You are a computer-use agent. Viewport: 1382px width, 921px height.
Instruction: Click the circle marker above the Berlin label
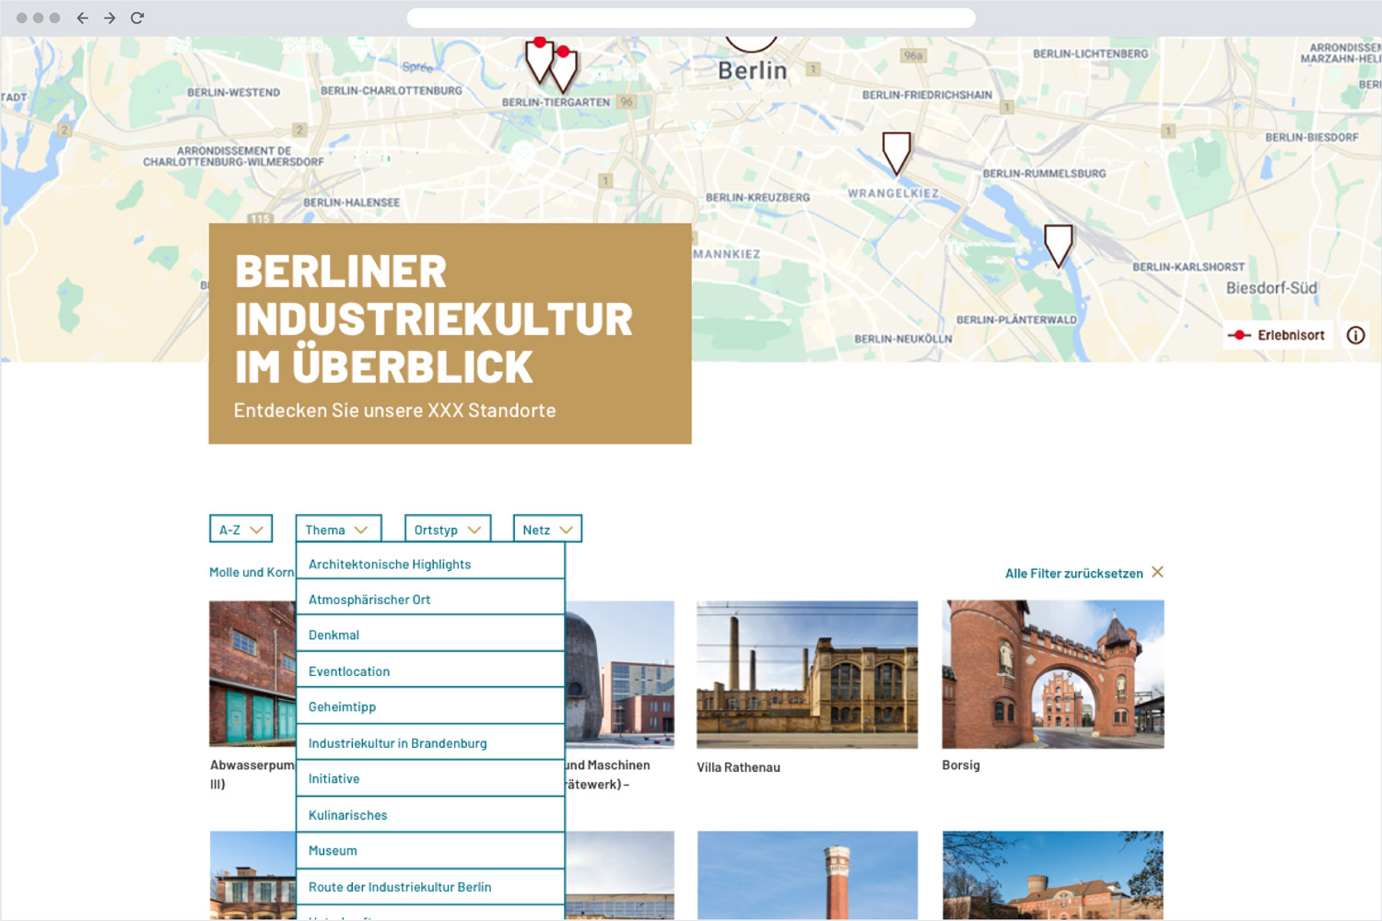(751, 39)
